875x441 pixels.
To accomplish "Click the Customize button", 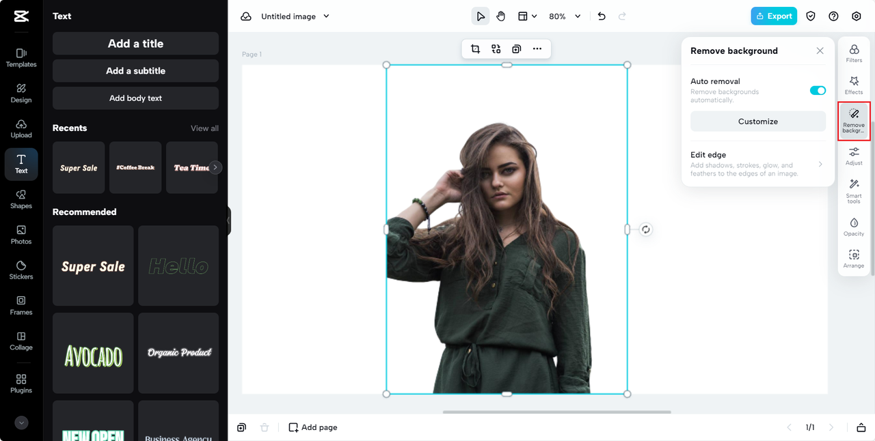I will click(758, 122).
